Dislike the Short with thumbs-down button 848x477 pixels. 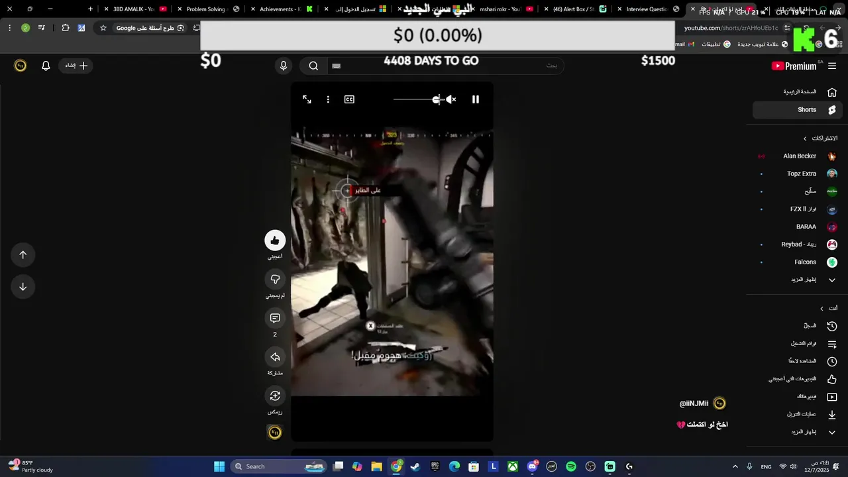(x=275, y=280)
